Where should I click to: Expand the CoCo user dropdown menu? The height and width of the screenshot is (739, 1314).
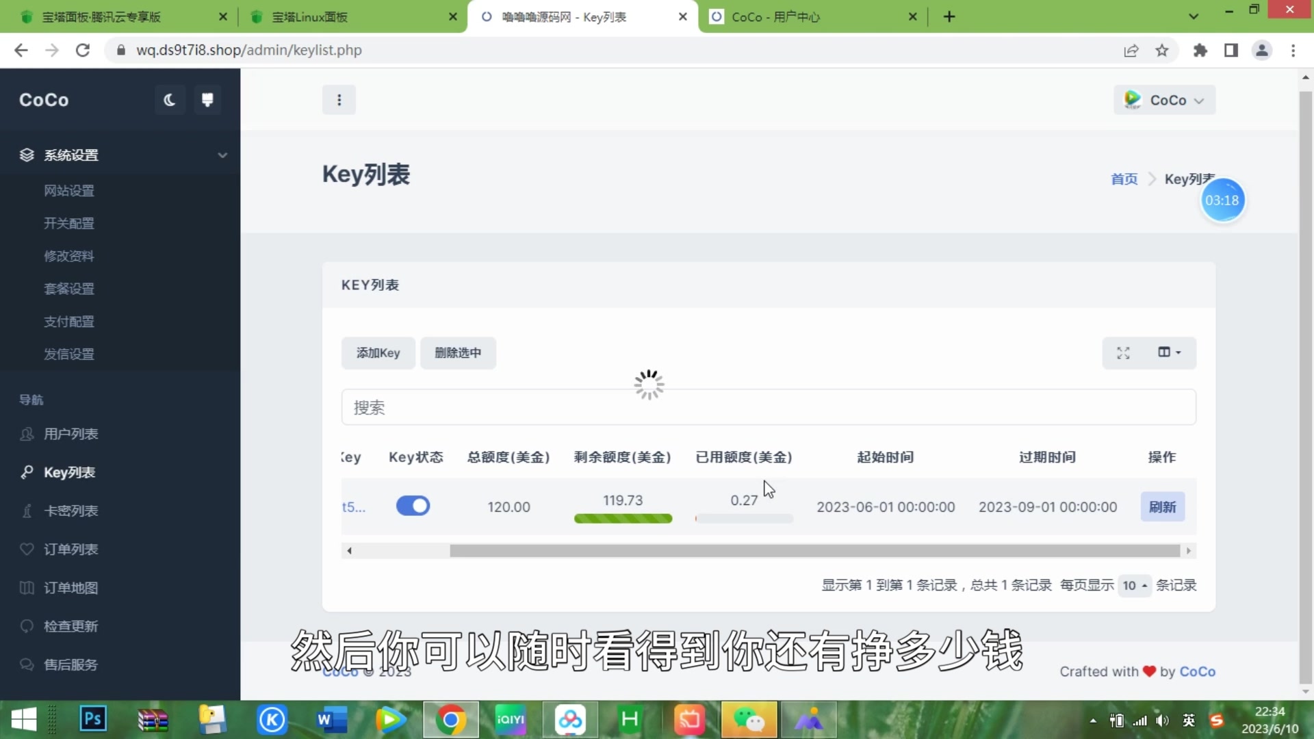point(1165,100)
